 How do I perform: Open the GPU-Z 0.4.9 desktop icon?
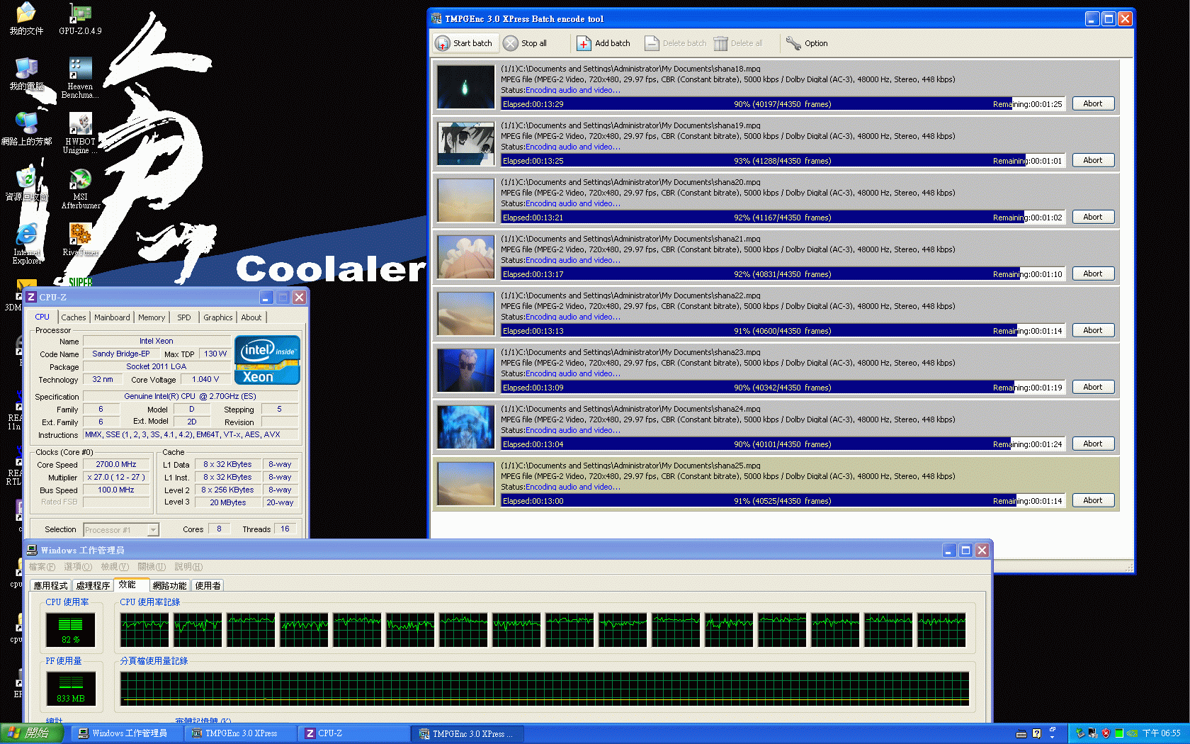tap(80, 19)
